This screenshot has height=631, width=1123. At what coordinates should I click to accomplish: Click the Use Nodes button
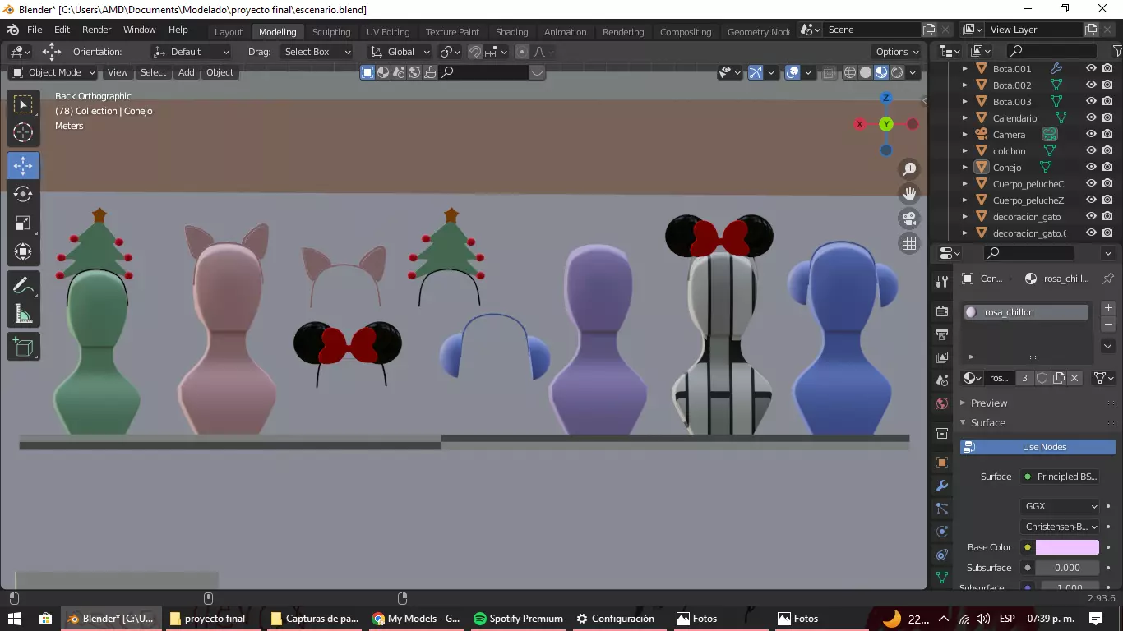point(1038,447)
